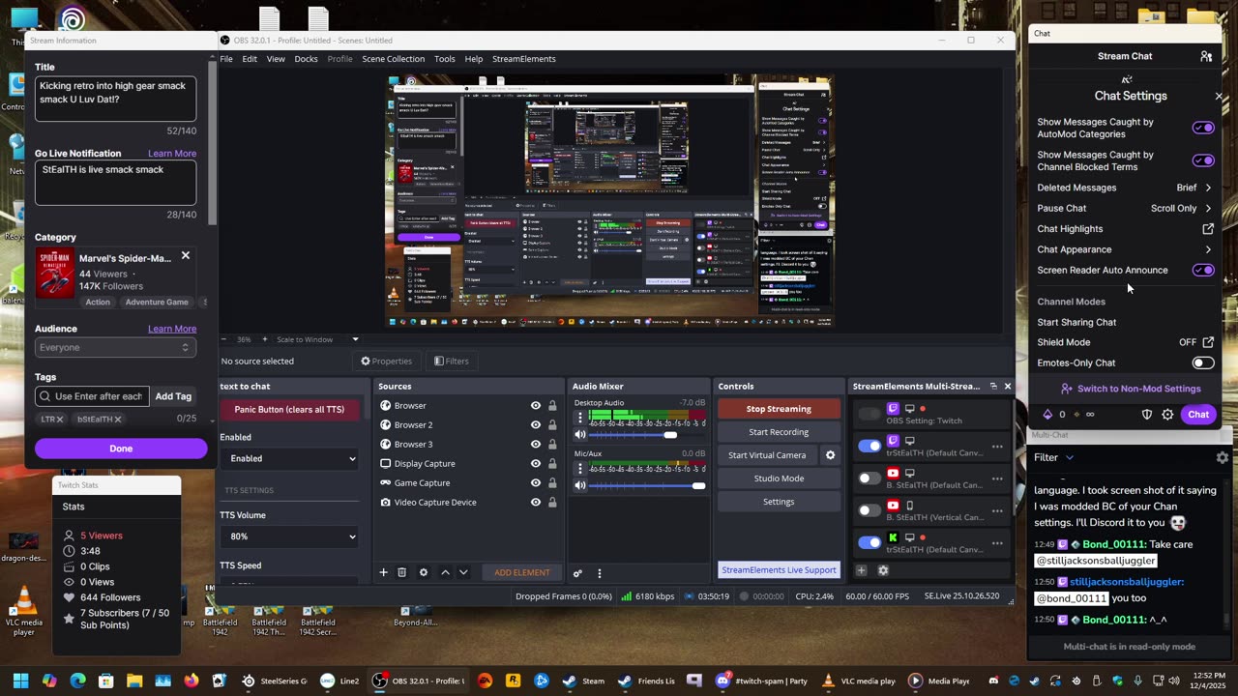This screenshot has width=1238, height=696.
Task: Open Steam from the Windows taskbar
Action: [x=583, y=681]
